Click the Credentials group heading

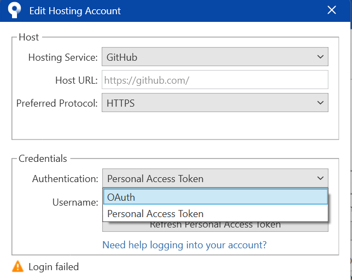click(x=43, y=159)
